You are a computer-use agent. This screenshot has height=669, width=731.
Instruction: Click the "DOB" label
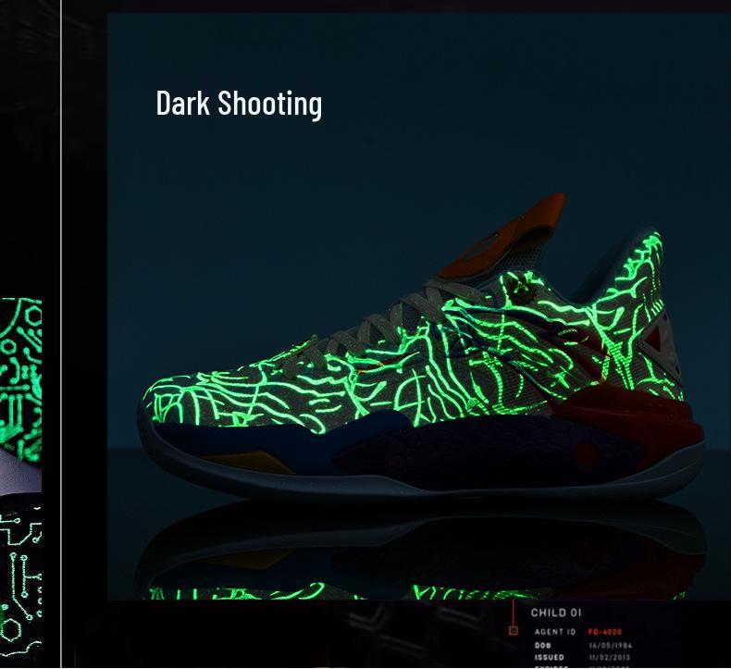coord(542,646)
